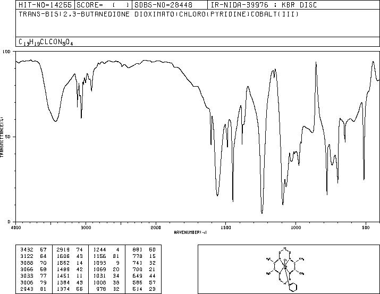
Task: Click the IR-NIDA-39976 : KBR DISC label
Action: [264, 5]
